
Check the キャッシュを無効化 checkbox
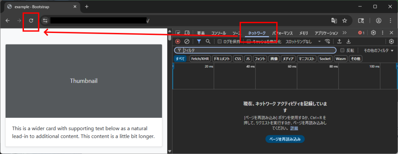[x=249, y=42]
